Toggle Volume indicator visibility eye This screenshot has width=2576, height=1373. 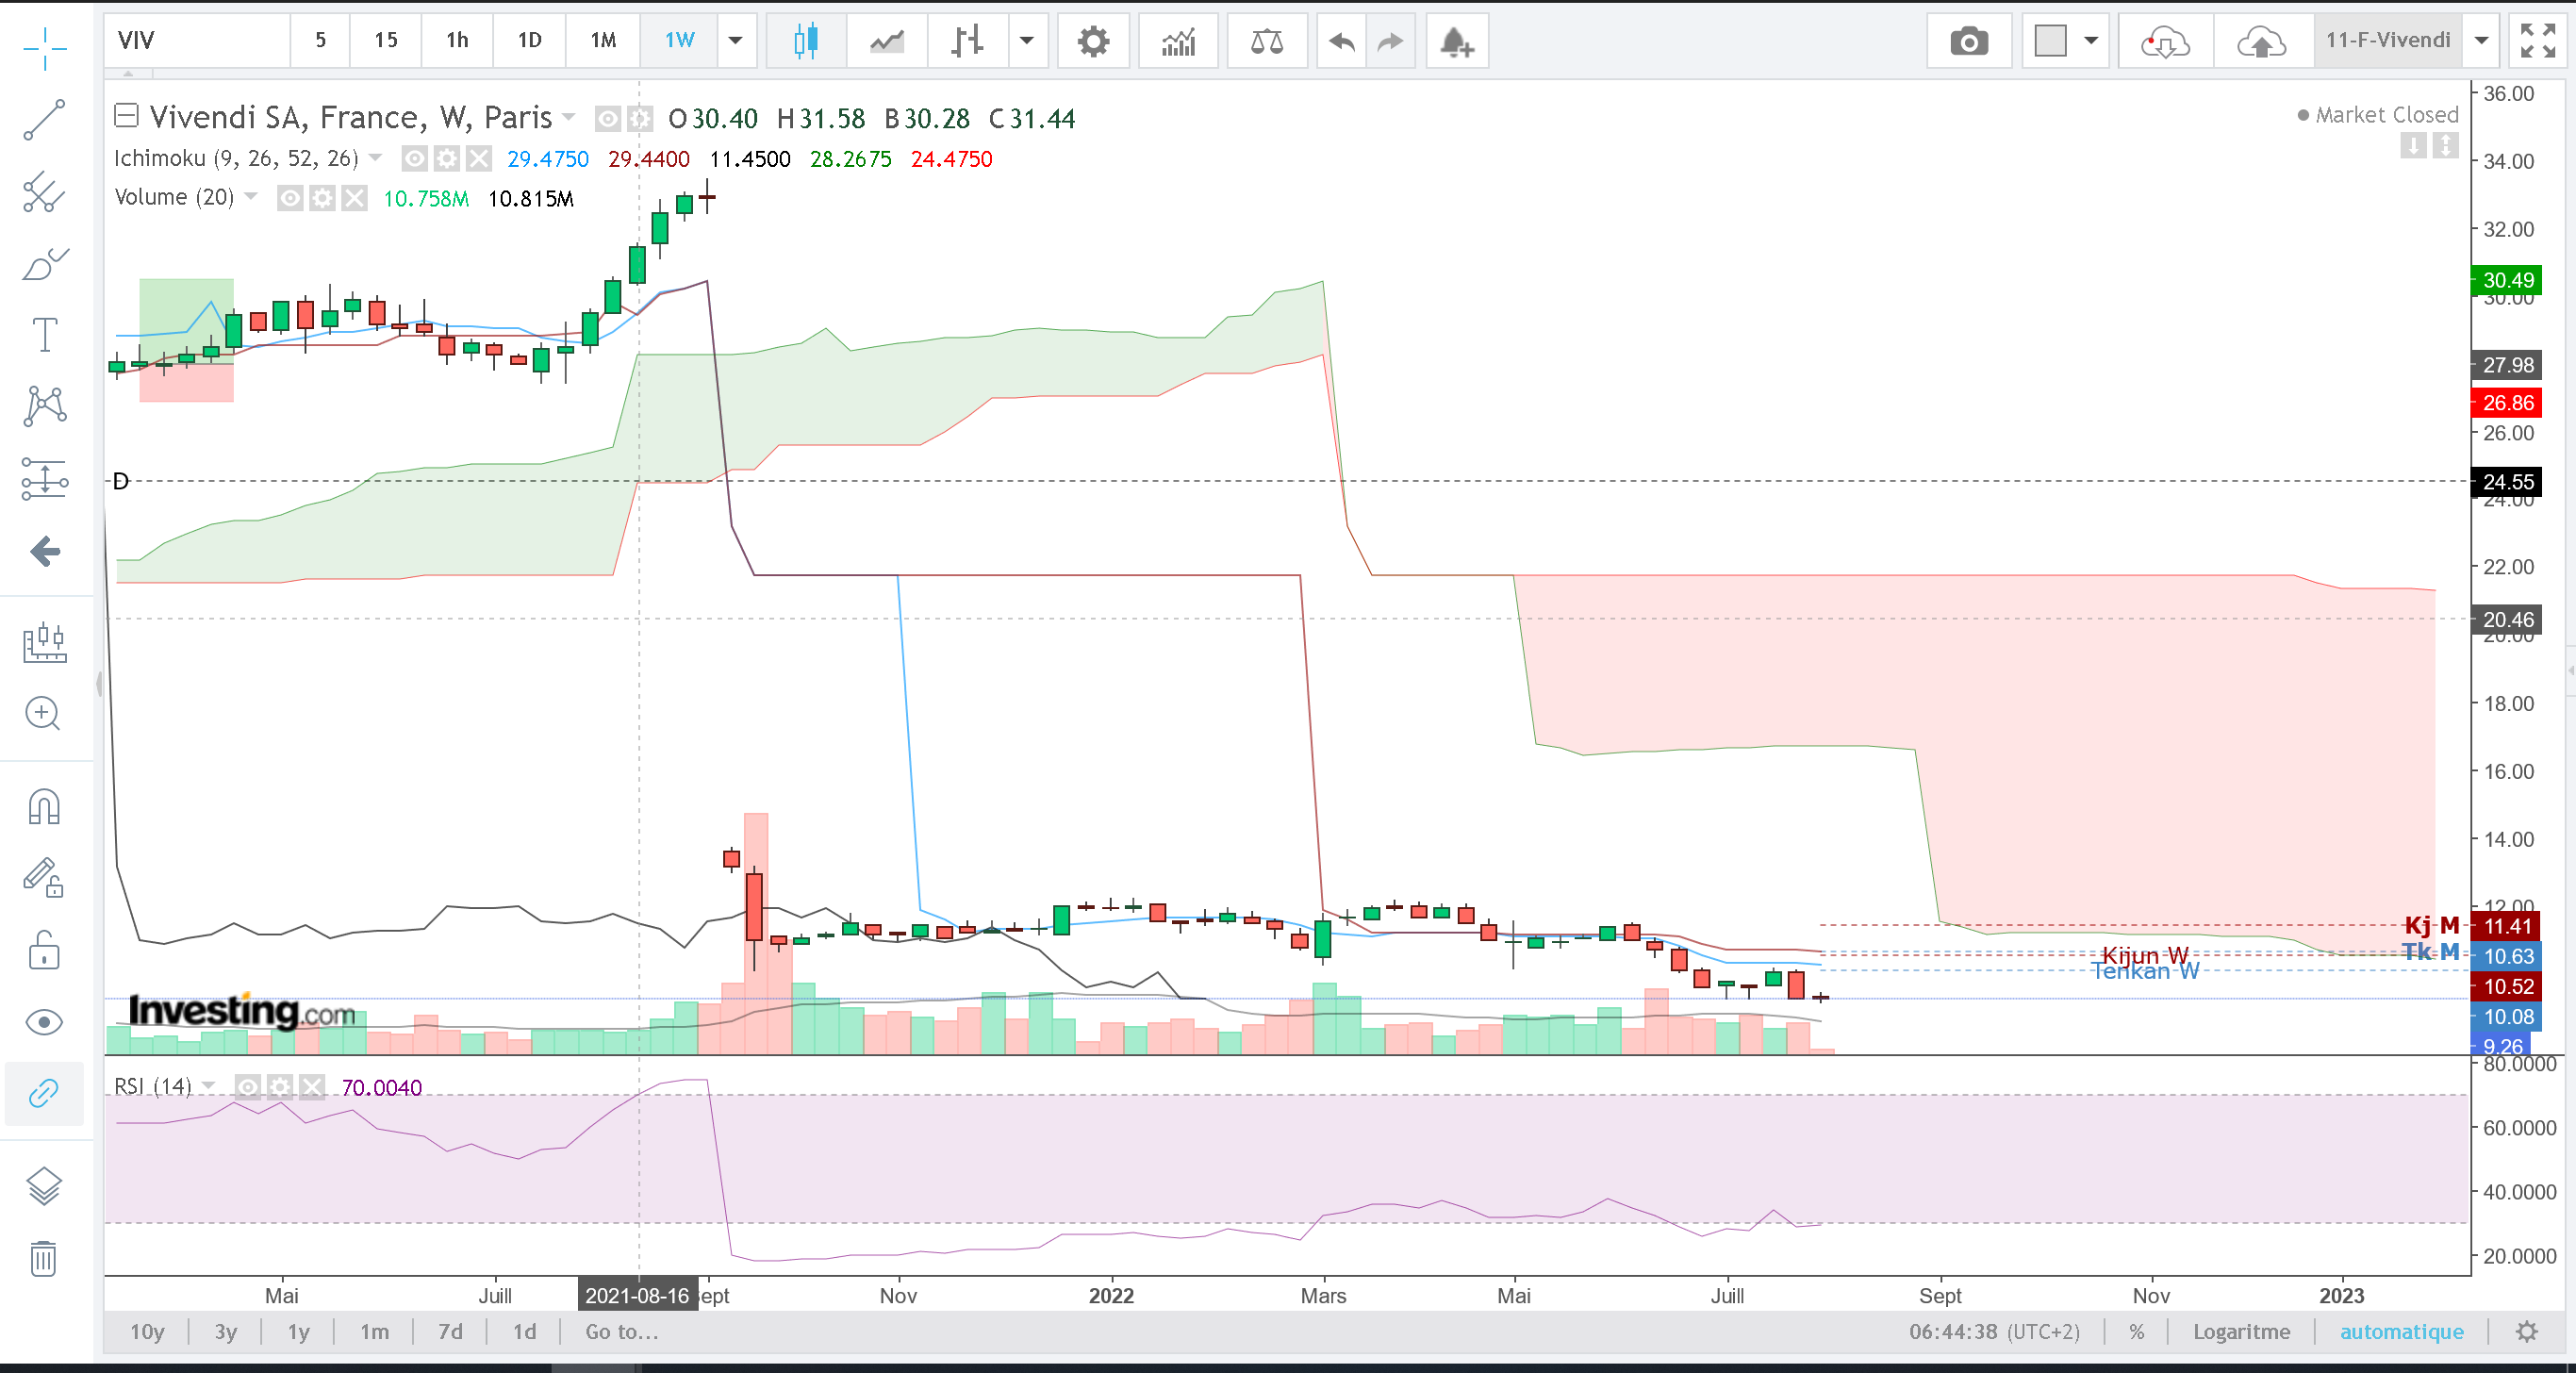(290, 198)
